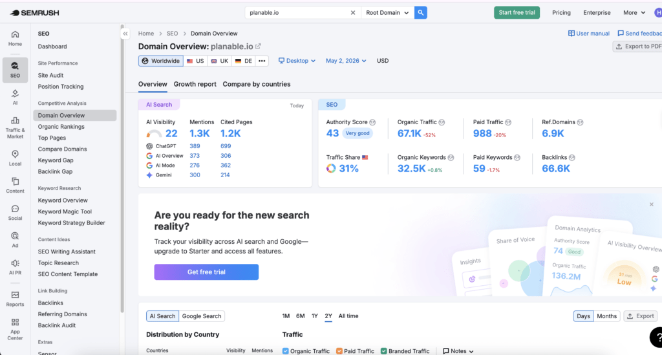Click the Authority Score info icon
Screen dimensions: 662x355
372,122
